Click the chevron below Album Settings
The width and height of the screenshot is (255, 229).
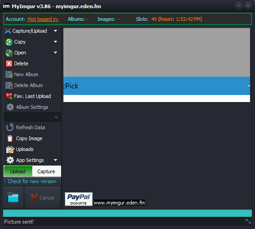tap(56, 117)
